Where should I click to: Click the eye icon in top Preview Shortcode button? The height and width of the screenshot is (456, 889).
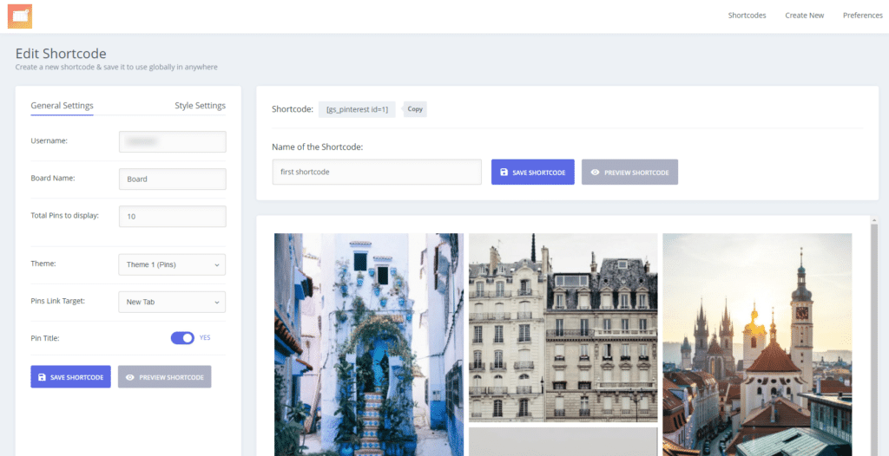click(x=595, y=173)
